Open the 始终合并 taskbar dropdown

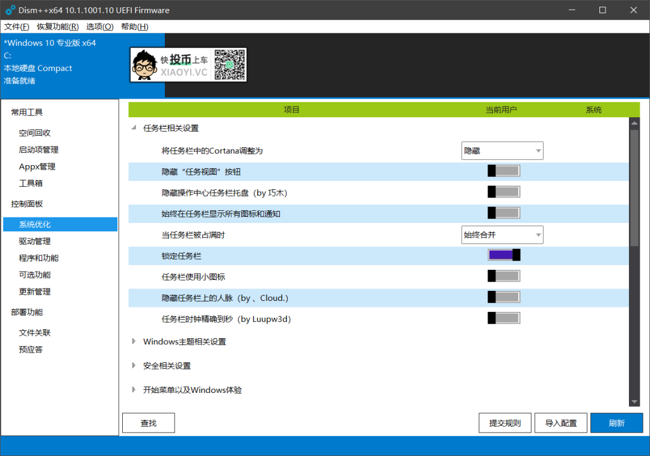click(502, 235)
